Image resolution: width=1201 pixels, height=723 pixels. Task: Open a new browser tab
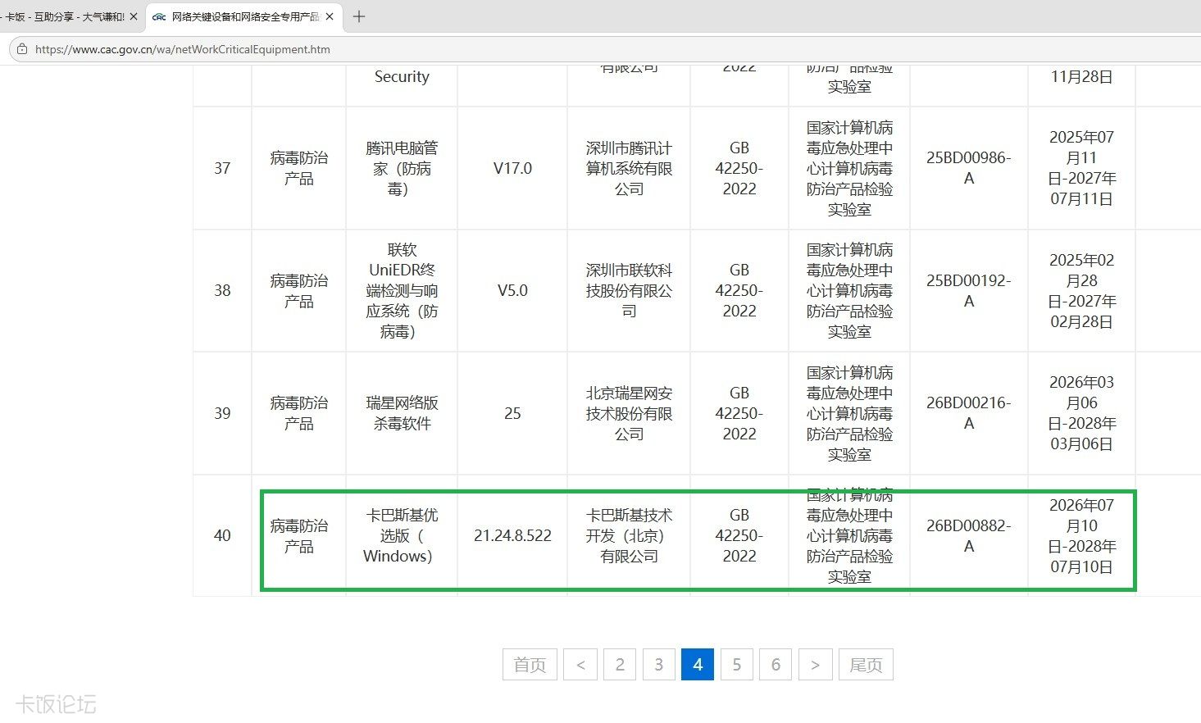coord(358,16)
